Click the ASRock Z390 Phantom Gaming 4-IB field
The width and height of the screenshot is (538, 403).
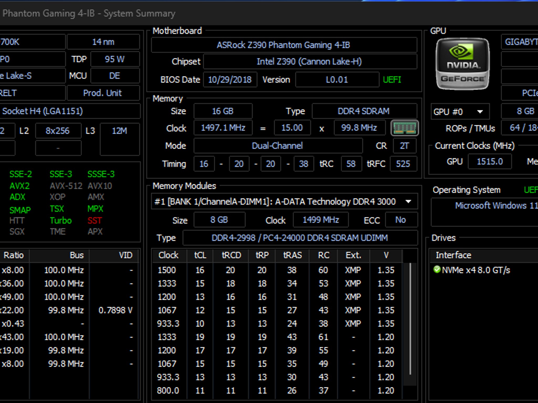(284, 45)
